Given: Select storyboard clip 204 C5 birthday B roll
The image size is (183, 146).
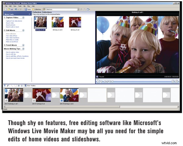Looking at the screenshot, I should 42,95.
